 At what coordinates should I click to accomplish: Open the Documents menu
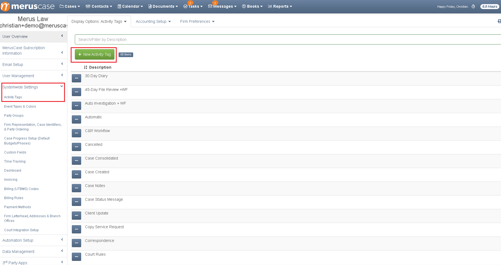click(x=163, y=6)
